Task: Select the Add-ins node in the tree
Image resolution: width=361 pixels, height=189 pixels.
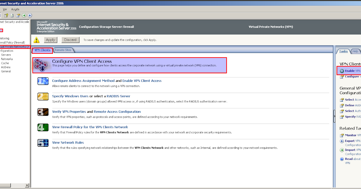Action: point(6,67)
